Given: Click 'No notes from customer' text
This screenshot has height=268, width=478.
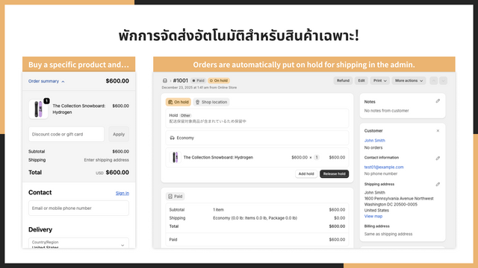Looking at the screenshot, I should coord(386,111).
